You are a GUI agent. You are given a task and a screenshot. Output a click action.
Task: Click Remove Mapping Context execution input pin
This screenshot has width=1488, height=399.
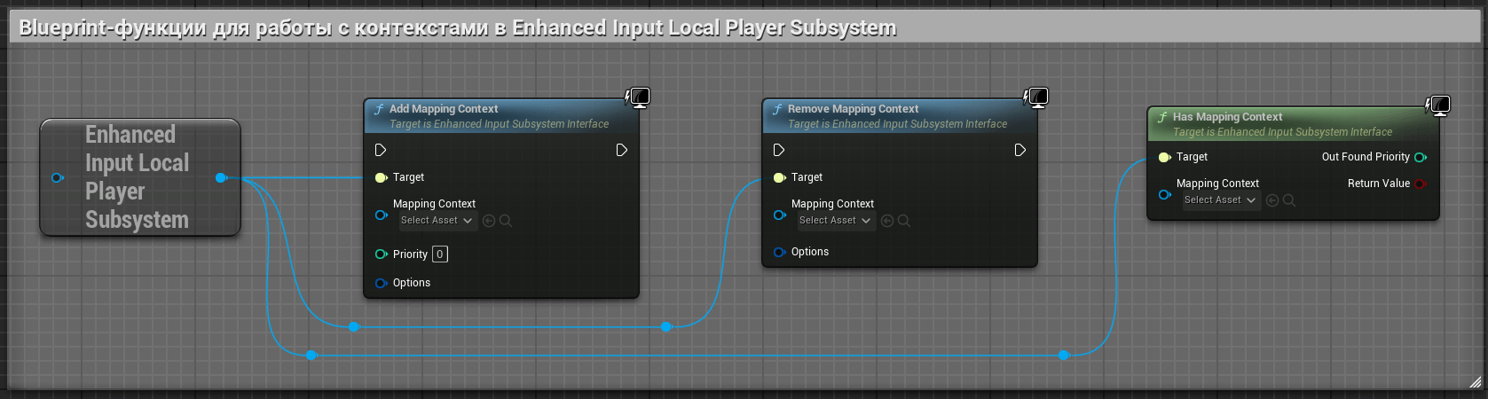click(x=779, y=150)
